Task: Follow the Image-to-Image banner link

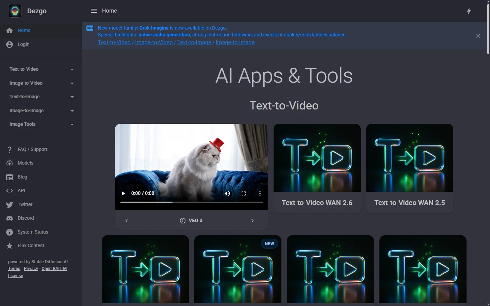Action: point(235,42)
